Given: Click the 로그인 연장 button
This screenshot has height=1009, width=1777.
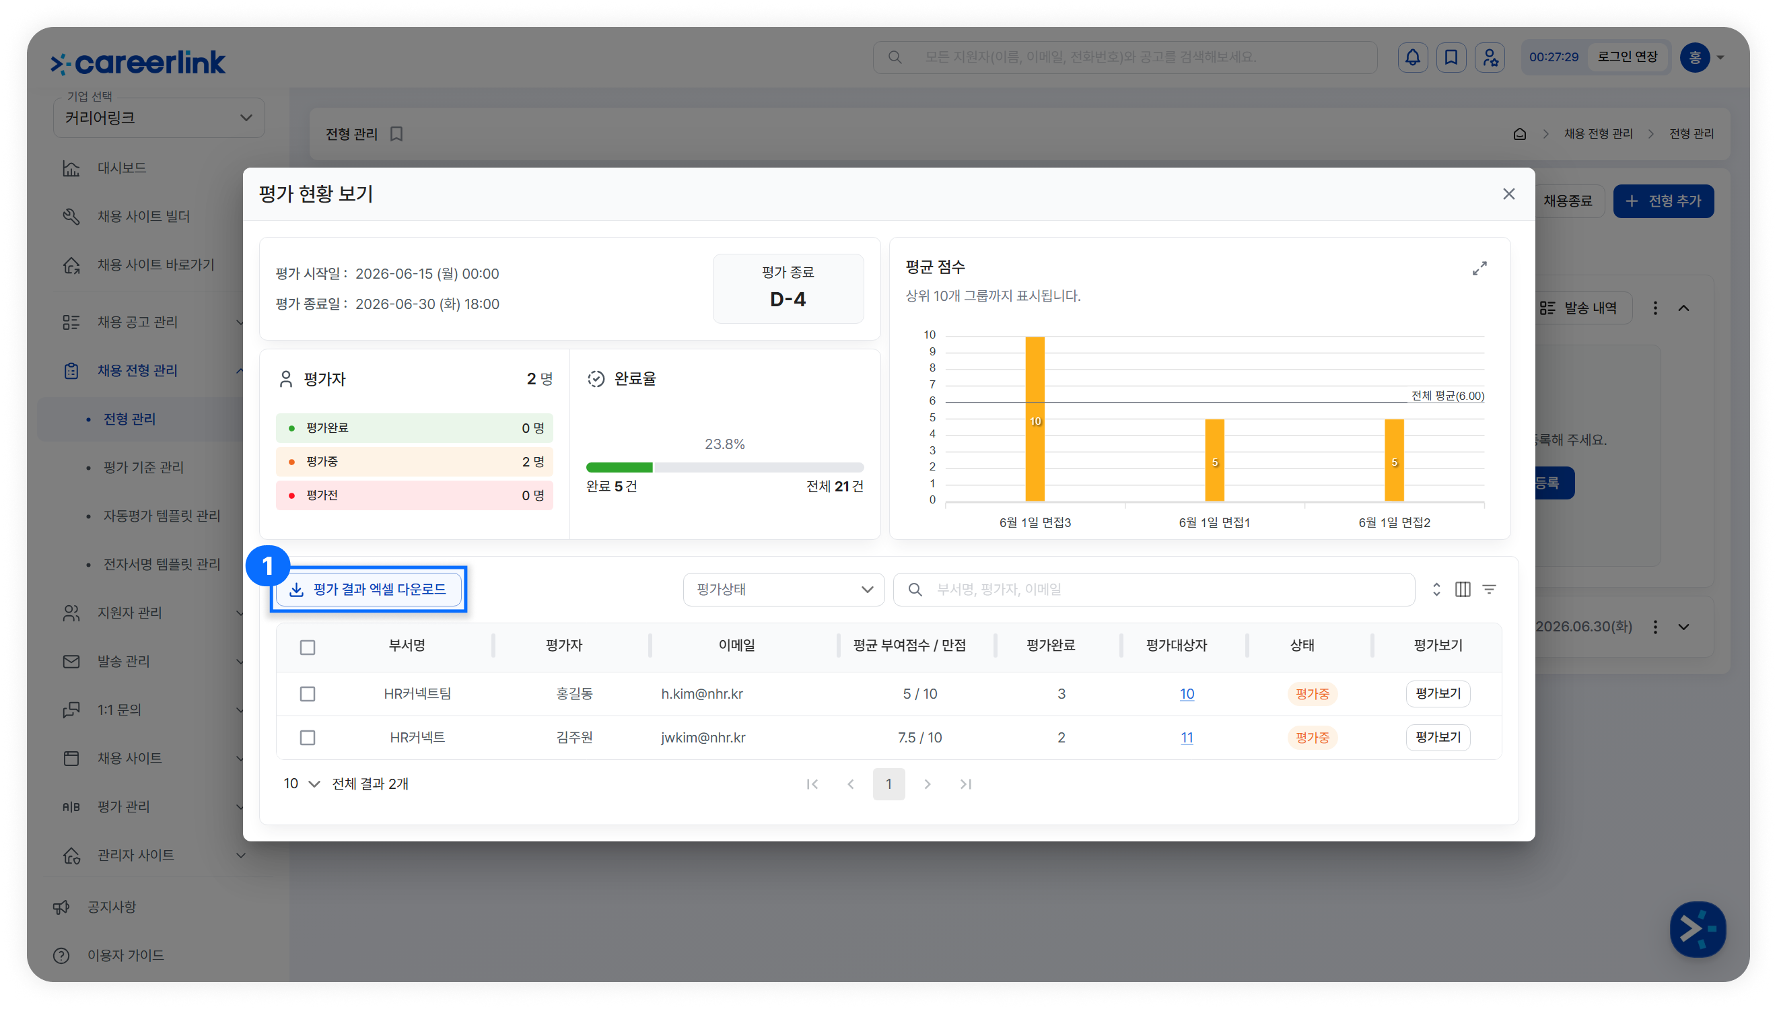Looking at the screenshot, I should tap(1628, 57).
